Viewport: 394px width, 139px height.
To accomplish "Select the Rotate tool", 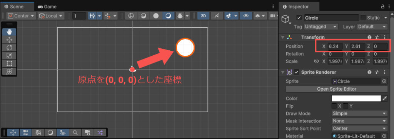I will pyautogui.click(x=9, y=48).
